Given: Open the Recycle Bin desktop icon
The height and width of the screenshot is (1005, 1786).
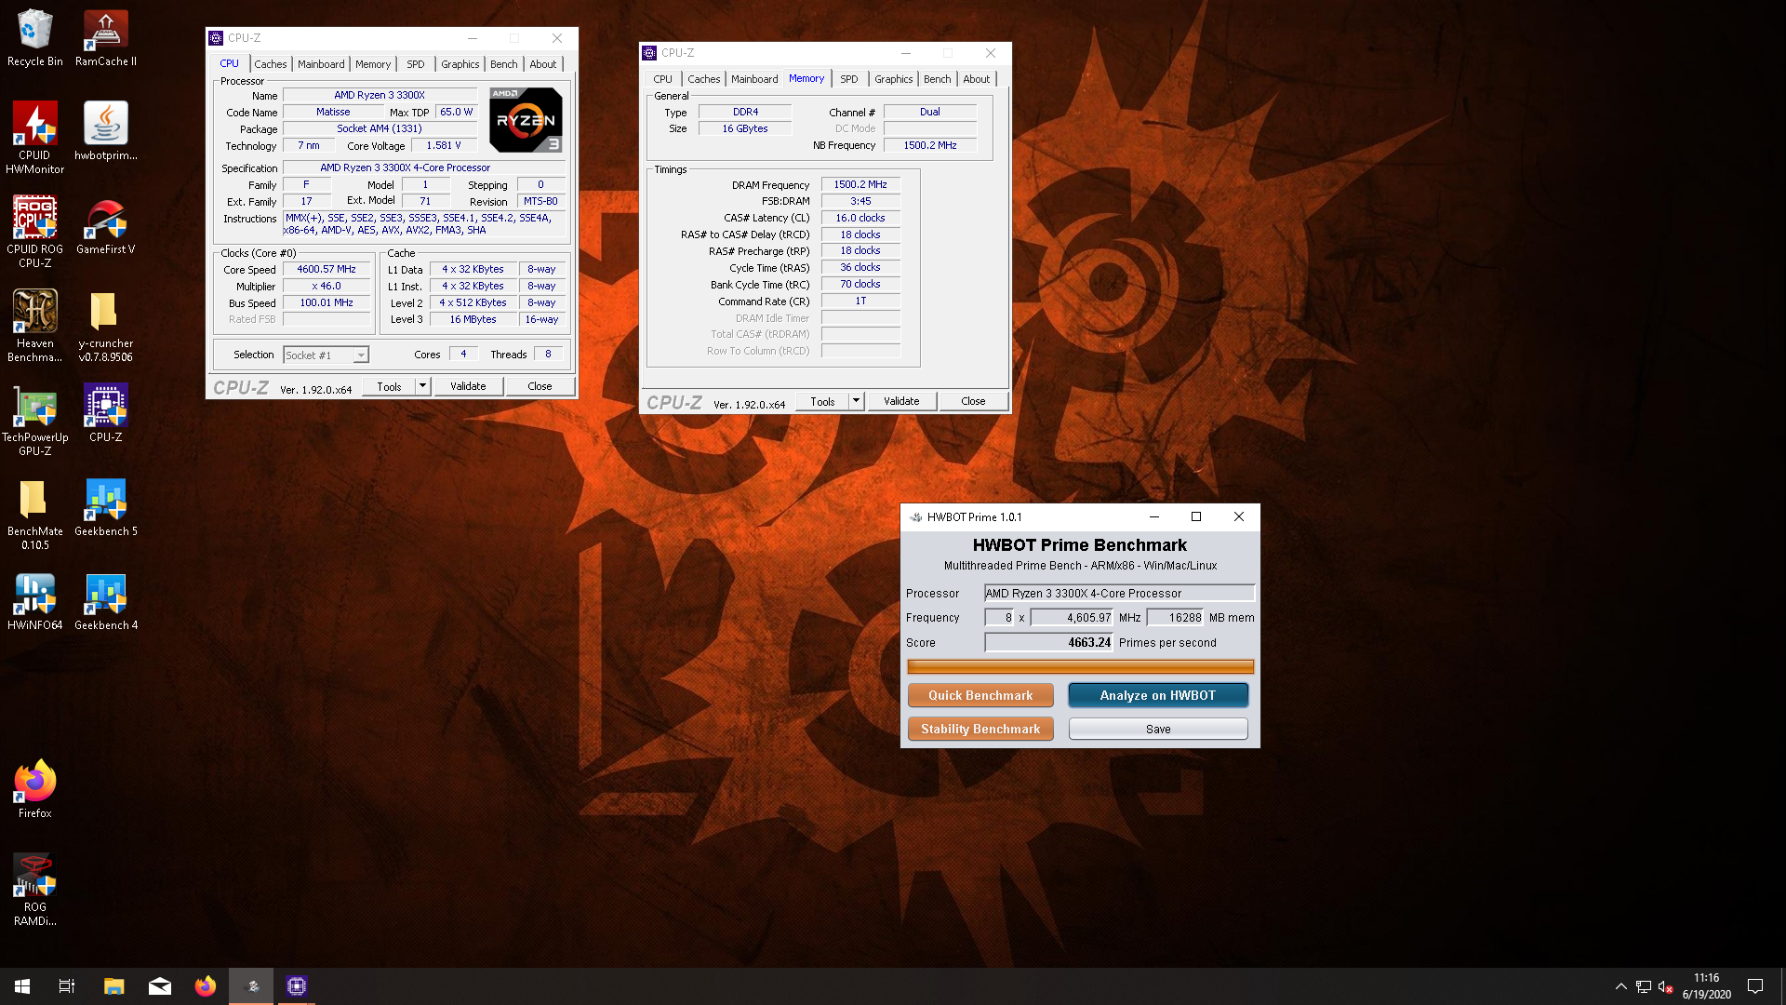Looking at the screenshot, I should (x=34, y=37).
